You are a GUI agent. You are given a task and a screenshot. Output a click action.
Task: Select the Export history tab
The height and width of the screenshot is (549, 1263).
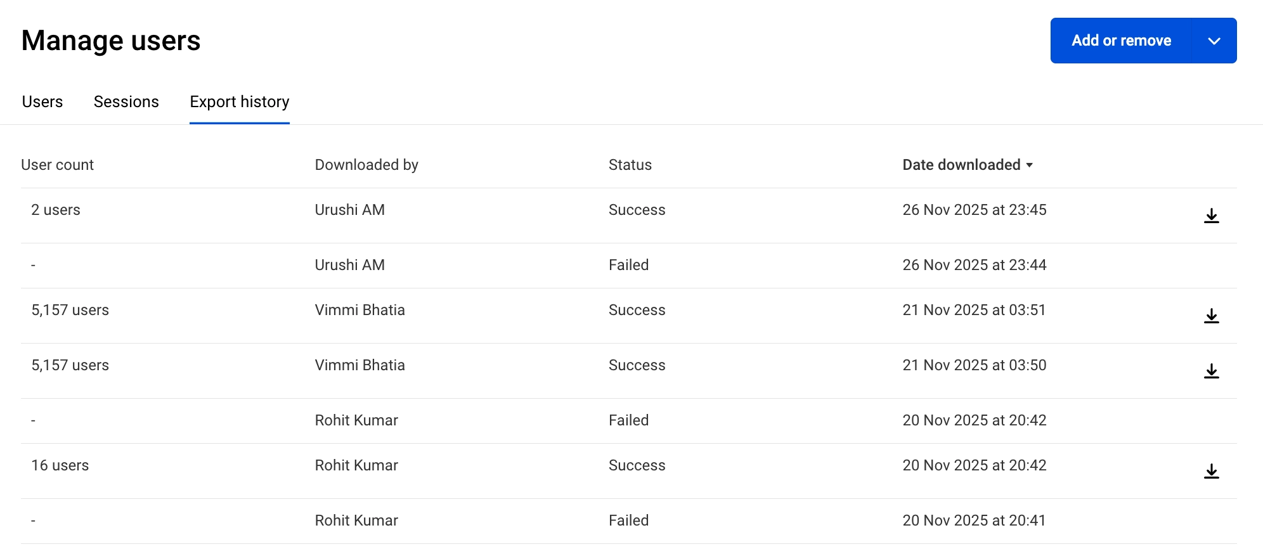[240, 102]
